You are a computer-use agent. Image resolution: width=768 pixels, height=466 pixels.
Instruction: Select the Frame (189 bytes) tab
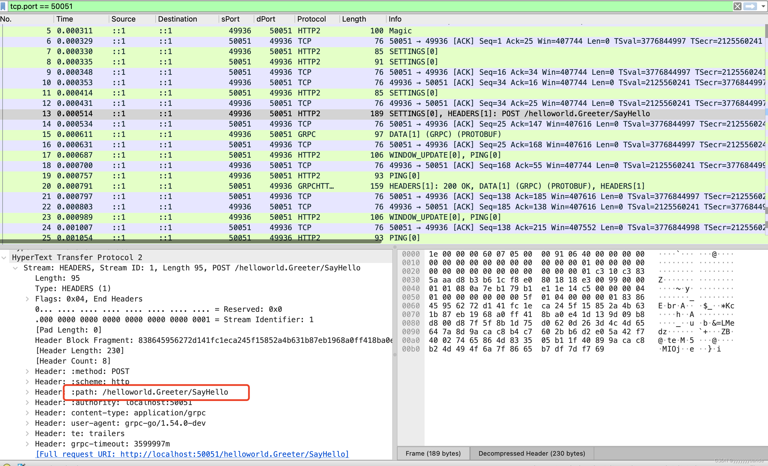[x=433, y=453]
